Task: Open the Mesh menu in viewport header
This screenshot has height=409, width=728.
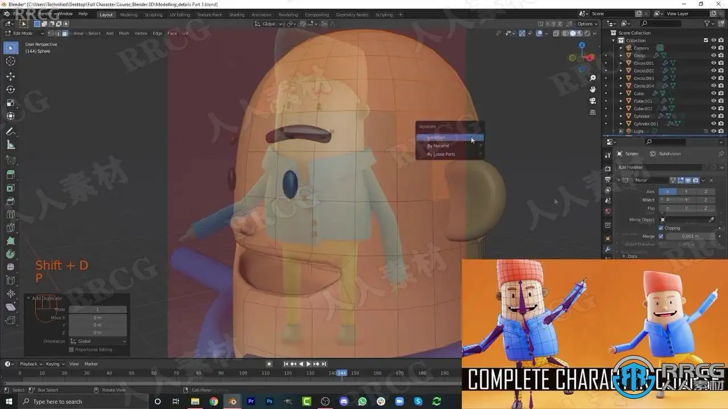Action: (x=124, y=34)
